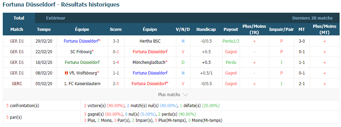Select the Total tab
341x127 pixels.
tap(19, 18)
